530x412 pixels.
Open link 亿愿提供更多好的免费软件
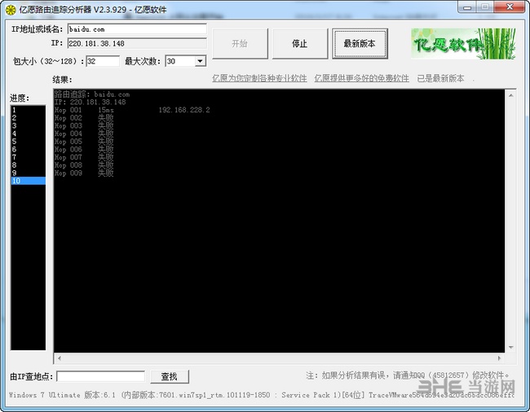click(362, 78)
